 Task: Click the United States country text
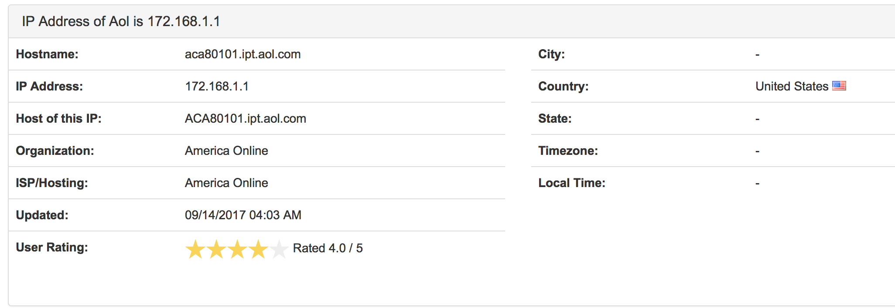792,87
